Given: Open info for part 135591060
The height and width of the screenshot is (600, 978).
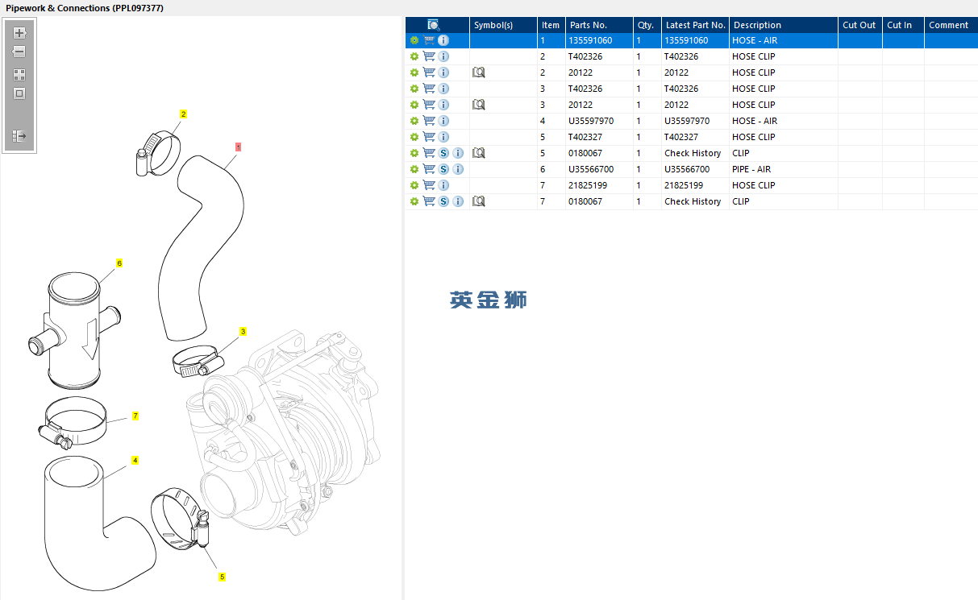Looking at the screenshot, I should pyautogui.click(x=443, y=40).
